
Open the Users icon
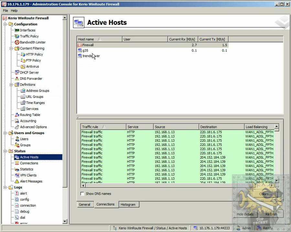(x=17, y=139)
